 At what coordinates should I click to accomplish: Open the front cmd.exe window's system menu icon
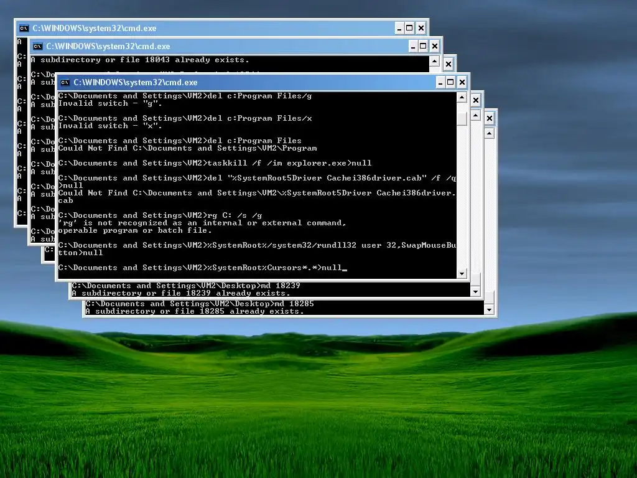tap(65, 83)
